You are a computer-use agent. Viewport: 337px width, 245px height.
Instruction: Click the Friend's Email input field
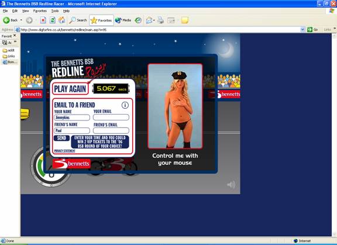111,130
